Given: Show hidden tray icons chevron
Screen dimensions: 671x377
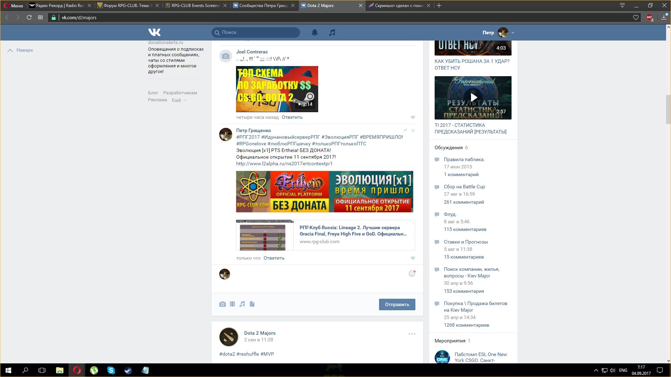Looking at the screenshot, I should click(596, 370).
